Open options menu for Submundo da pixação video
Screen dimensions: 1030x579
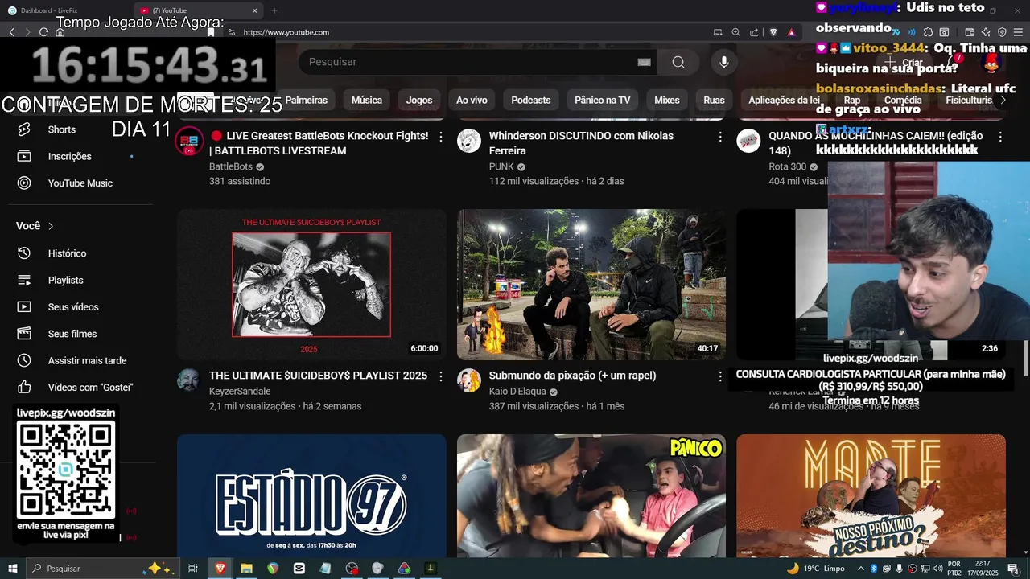(x=720, y=376)
